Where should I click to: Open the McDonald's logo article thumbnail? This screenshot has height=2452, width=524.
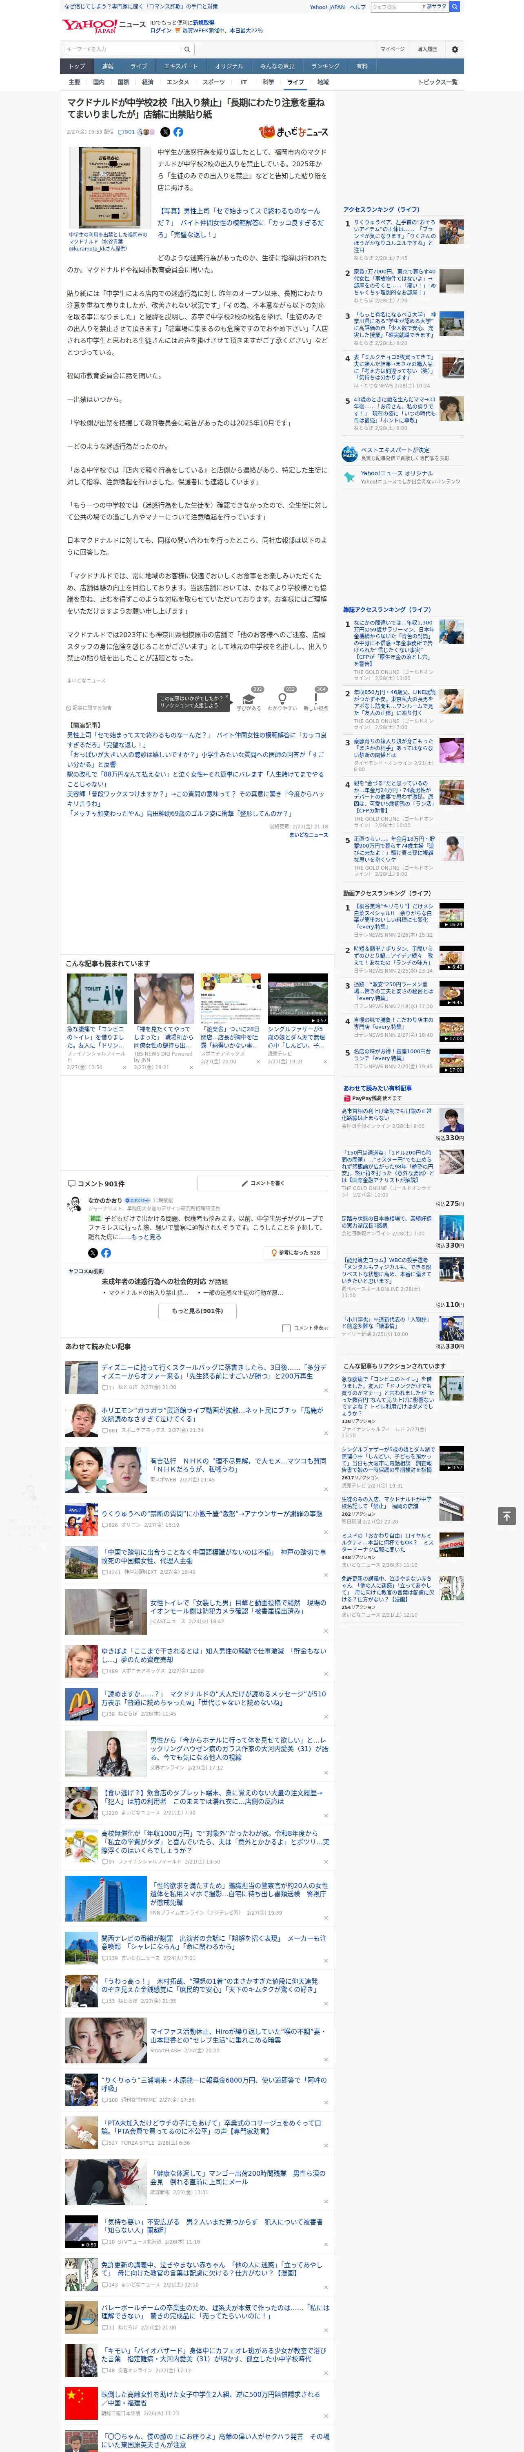click(81, 1703)
